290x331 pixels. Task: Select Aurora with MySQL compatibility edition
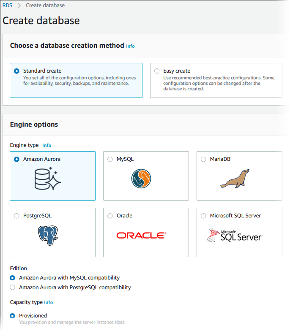12,278
